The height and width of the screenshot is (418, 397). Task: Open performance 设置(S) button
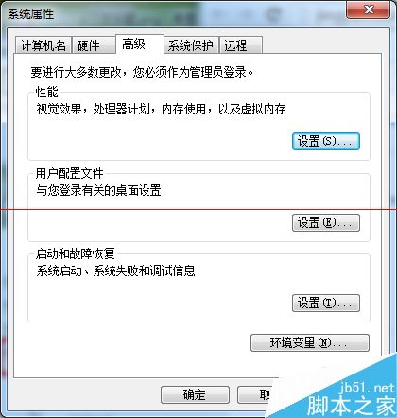pos(326,141)
